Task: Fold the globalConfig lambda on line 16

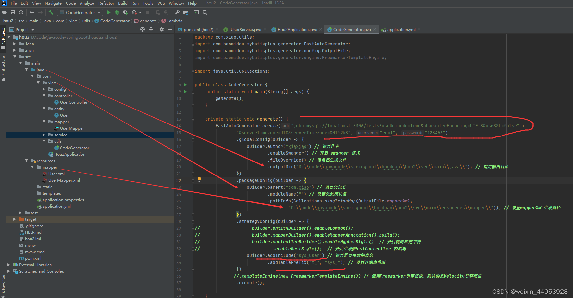Action: [193, 140]
